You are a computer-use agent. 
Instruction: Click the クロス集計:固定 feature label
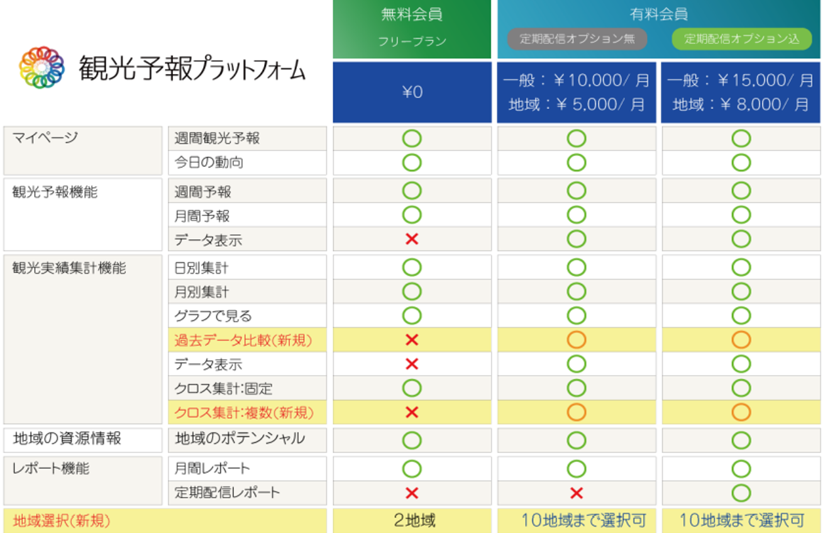(223, 389)
